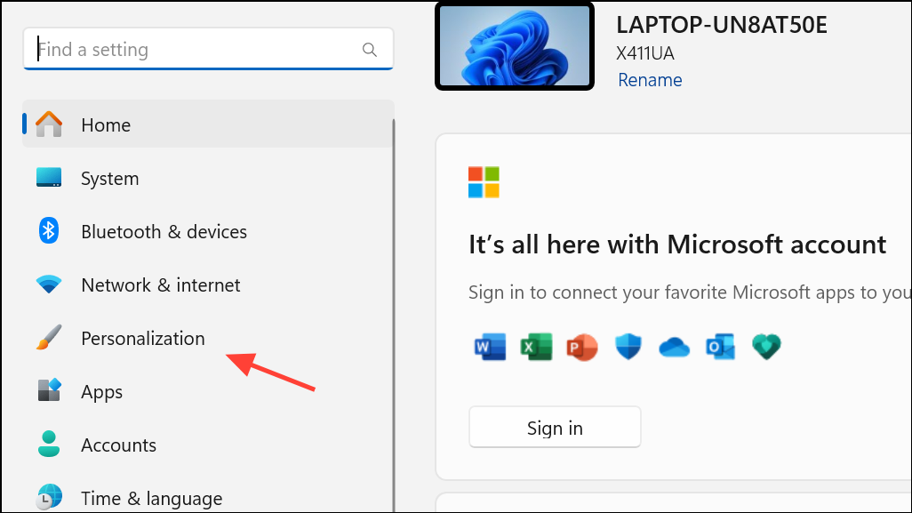Viewport: 912px width, 513px height.
Task: Click the Rename link
Action: [x=650, y=80]
